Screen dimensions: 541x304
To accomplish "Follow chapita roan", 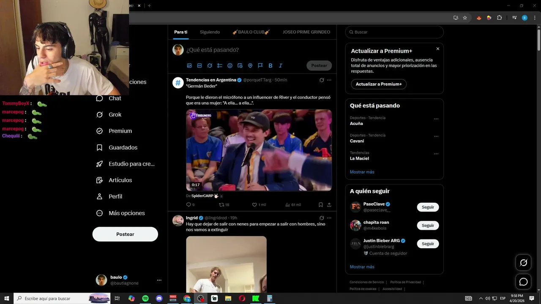I will coord(428,225).
